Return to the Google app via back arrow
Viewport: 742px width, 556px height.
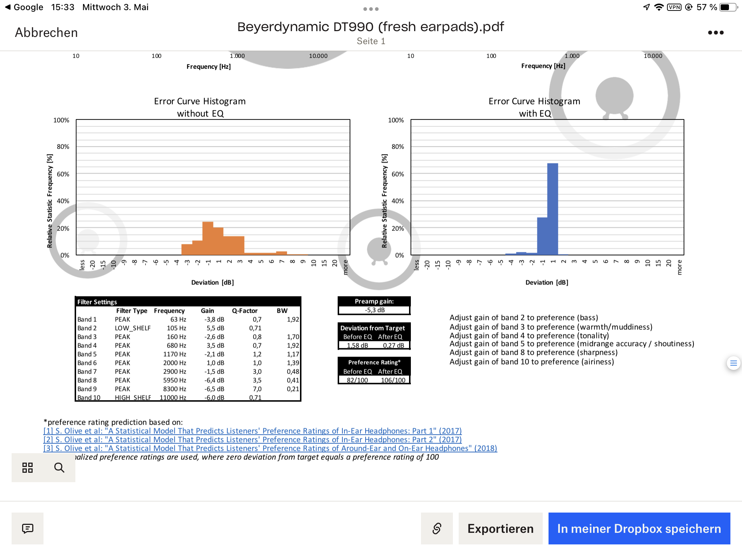[24, 7]
